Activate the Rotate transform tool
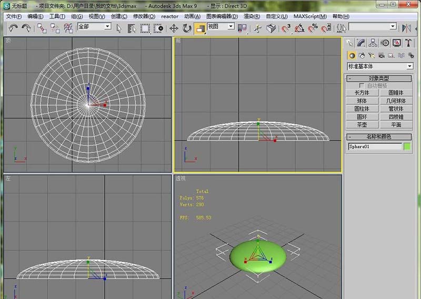This screenshot has height=299, width=421. [187, 28]
